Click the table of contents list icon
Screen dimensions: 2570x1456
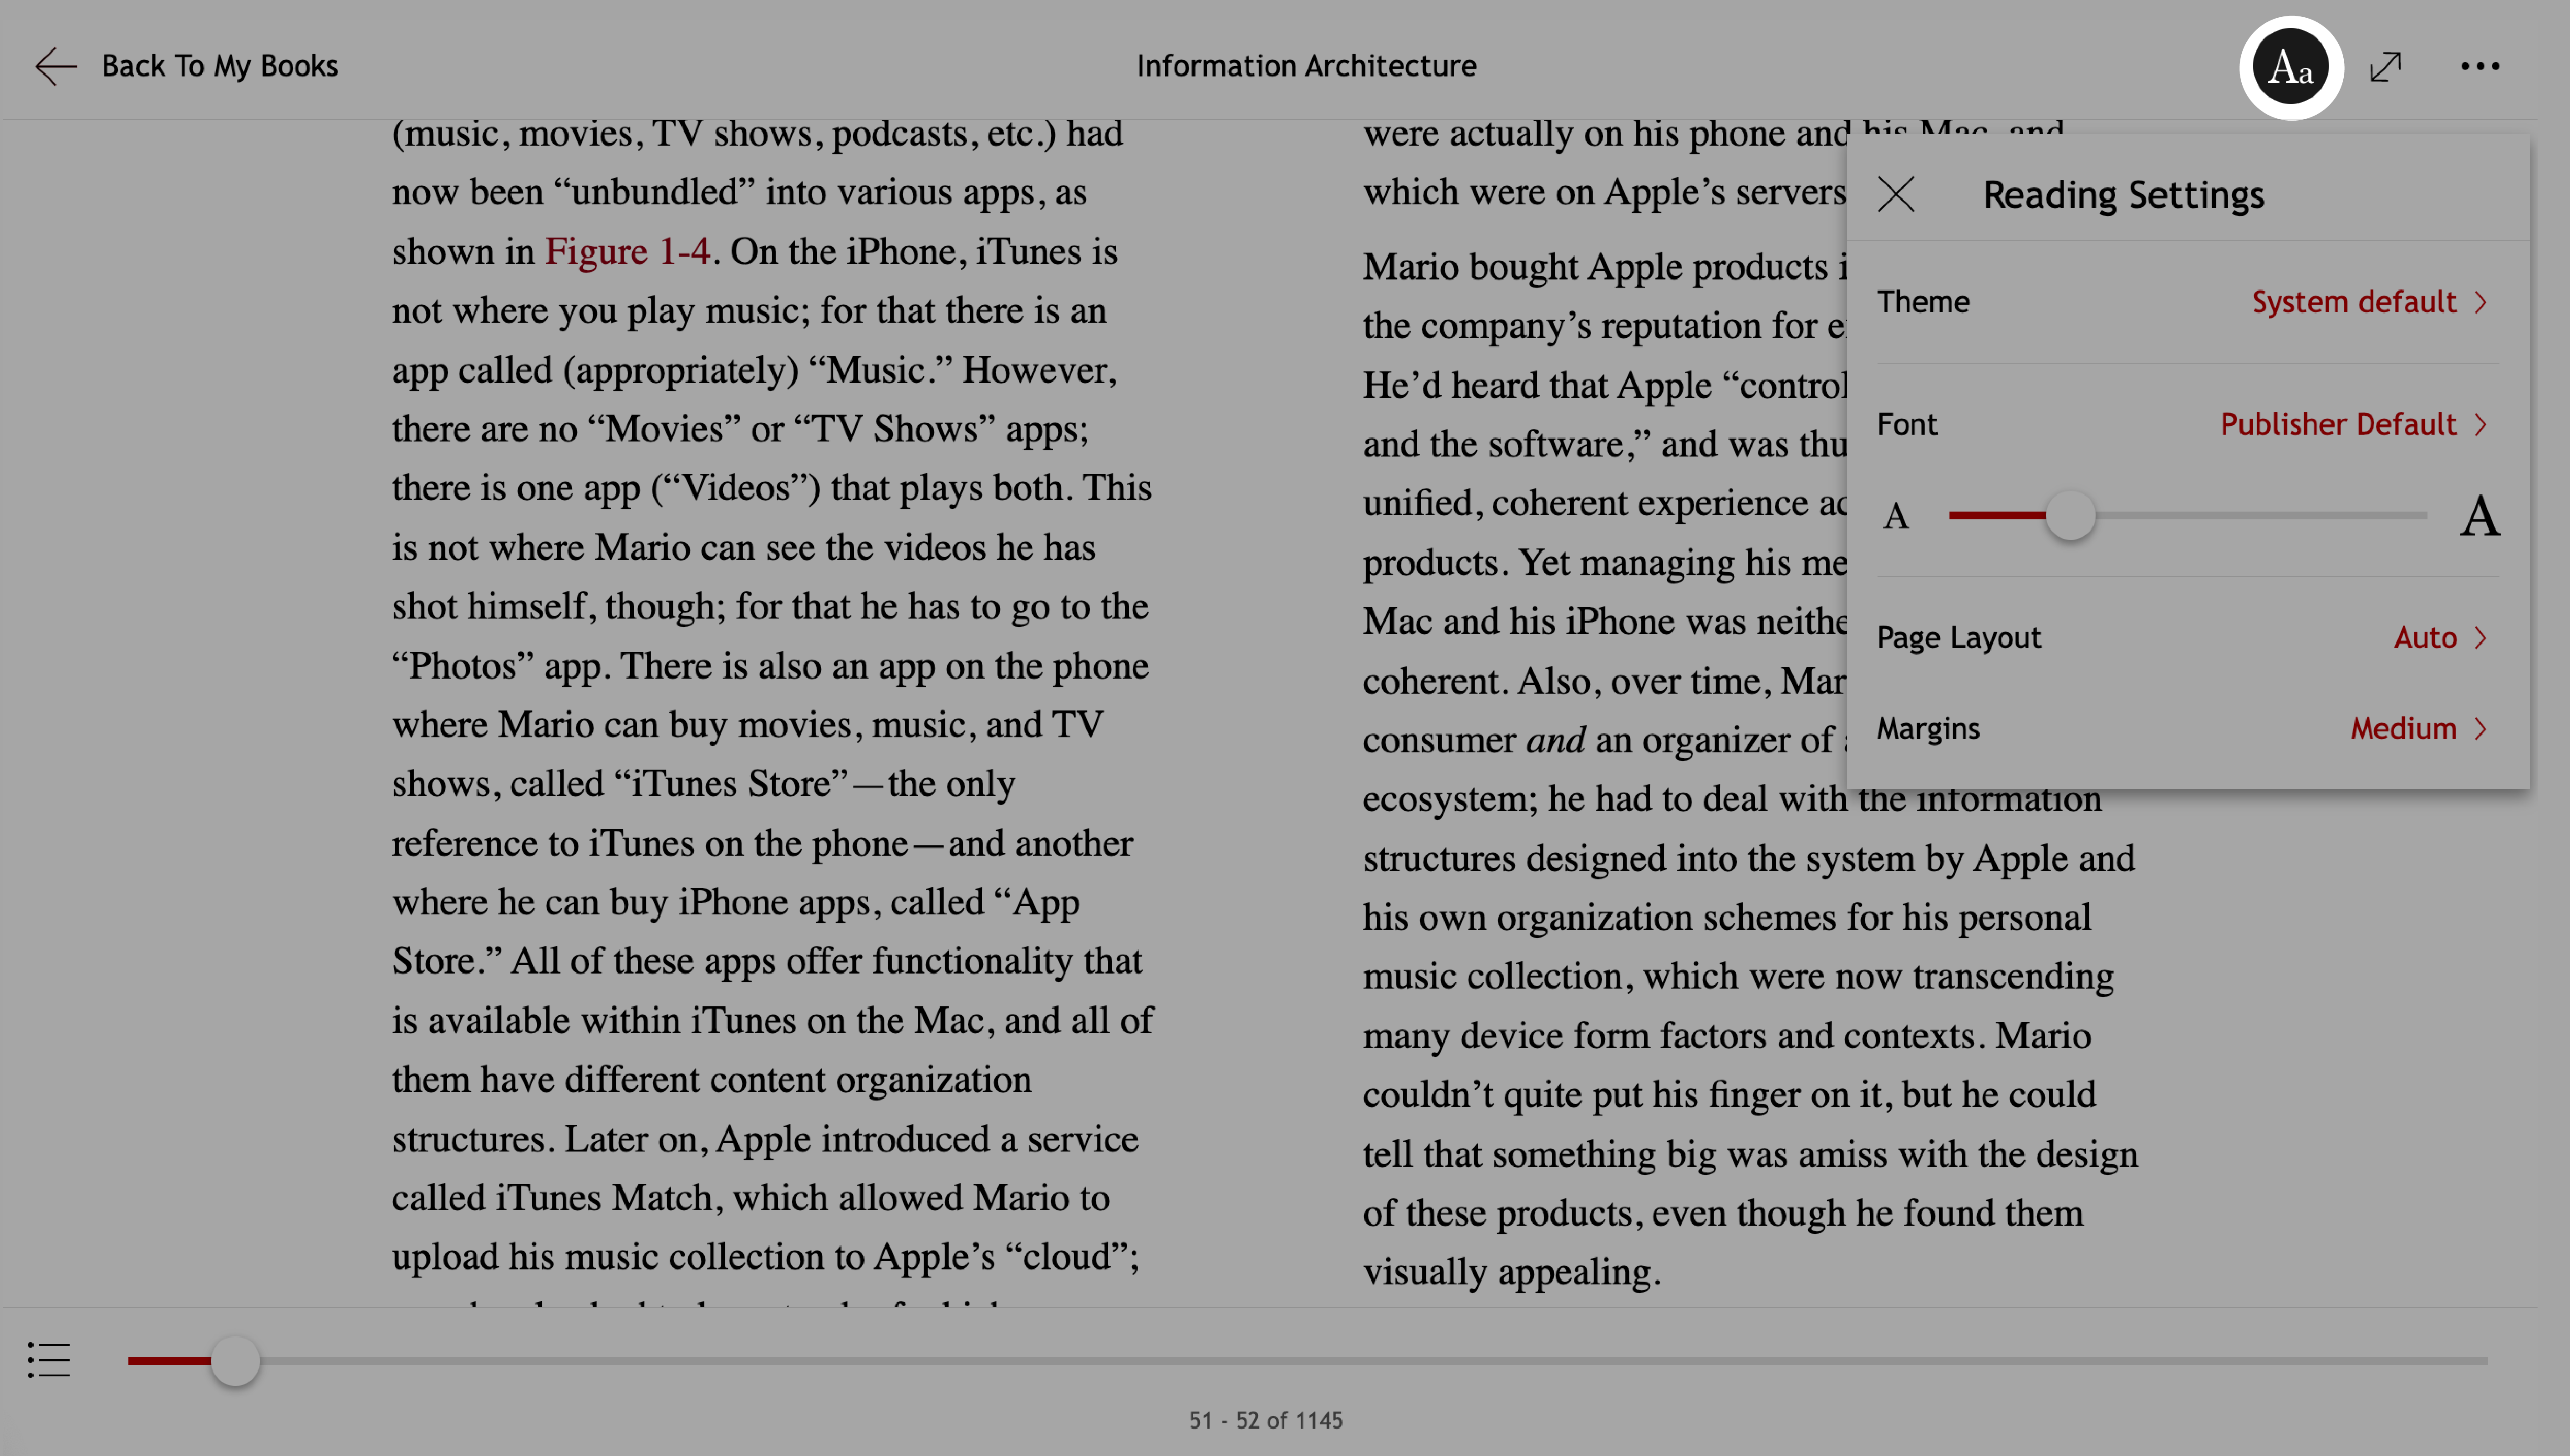48,1361
